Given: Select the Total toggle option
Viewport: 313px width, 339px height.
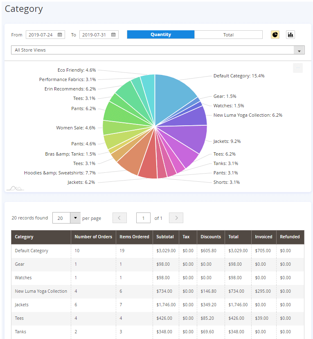Looking at the screenshot, I should pos(228,35).
